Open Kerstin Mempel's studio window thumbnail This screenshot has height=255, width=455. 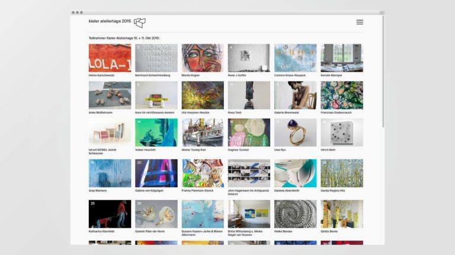tap(342, 58)
